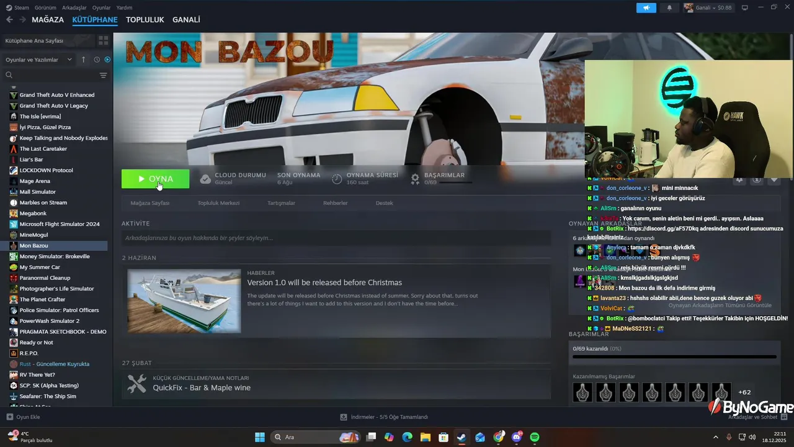Open Destek link
Screen dimensions: 794x447
[385, 203]
